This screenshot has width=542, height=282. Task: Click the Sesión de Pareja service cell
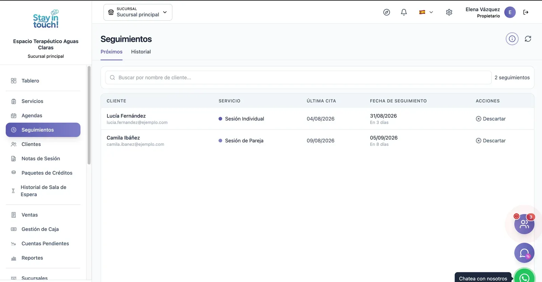coord(241,141)
